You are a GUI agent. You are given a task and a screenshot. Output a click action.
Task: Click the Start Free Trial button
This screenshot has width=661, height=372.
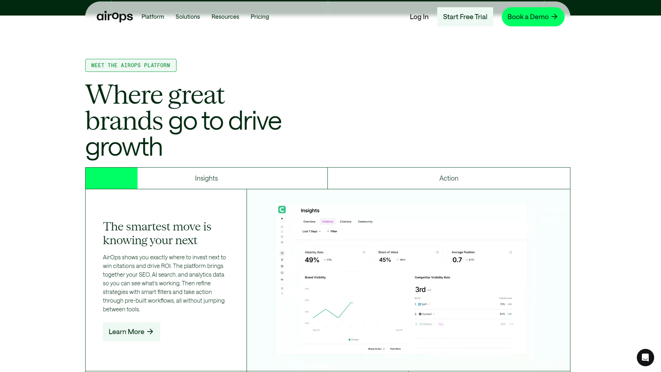pos(465,17)
